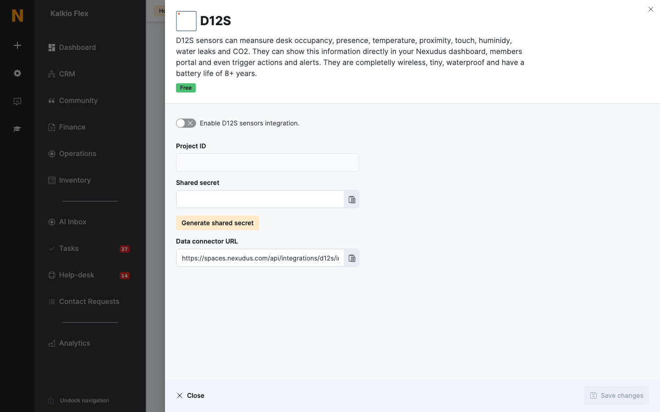Click the Kalkio Flex workspace name
Image resolution: width=660 pixels, height=412 pixels.
click(69, 14)
